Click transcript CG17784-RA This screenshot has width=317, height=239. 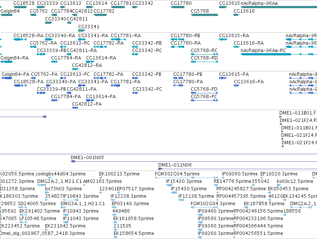[54, 62]
